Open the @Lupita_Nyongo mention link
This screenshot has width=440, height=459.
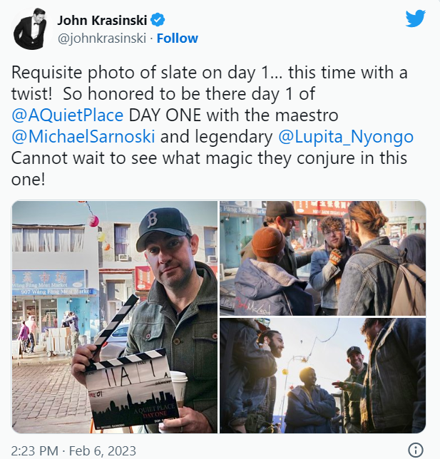pos(346,137)
